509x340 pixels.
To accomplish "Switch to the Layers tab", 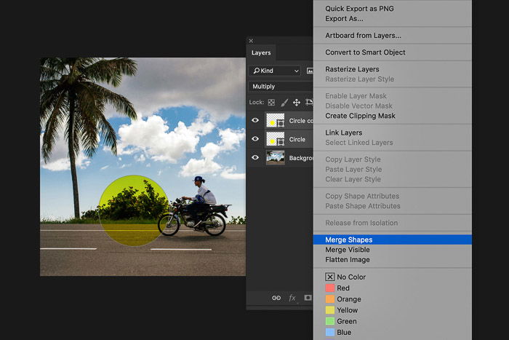I will tap(261, 52).
